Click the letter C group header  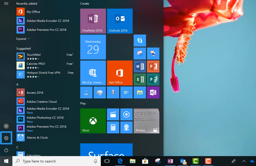click(x=17, y=147)
